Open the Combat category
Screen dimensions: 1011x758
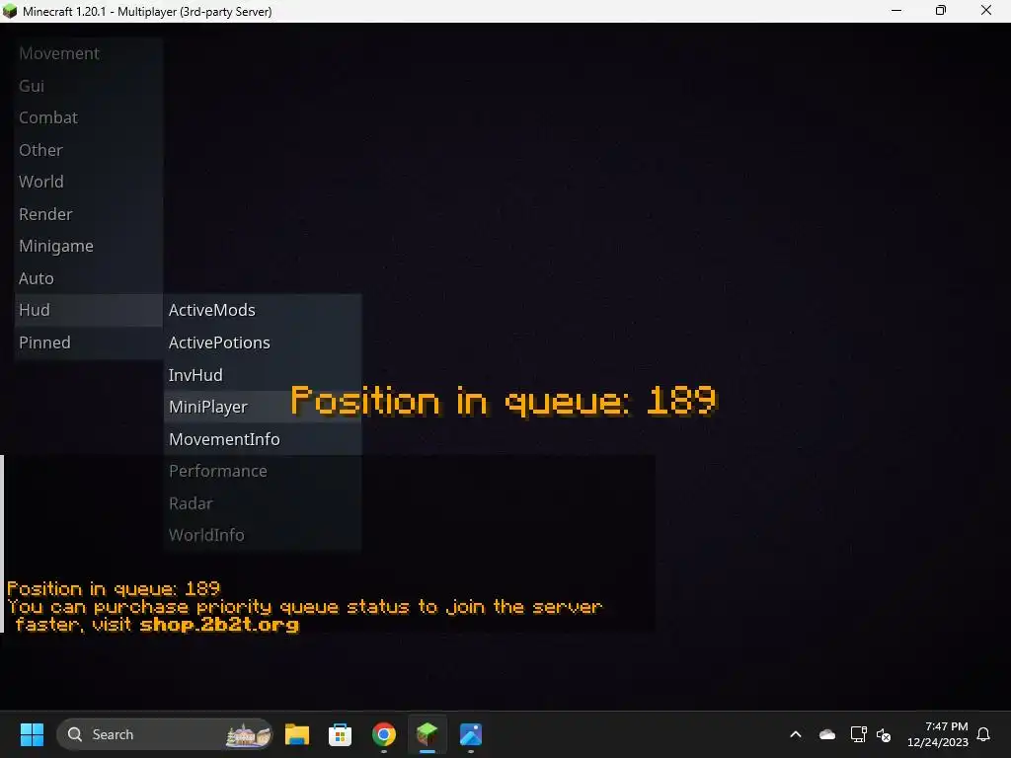click(x=88, y=118)
